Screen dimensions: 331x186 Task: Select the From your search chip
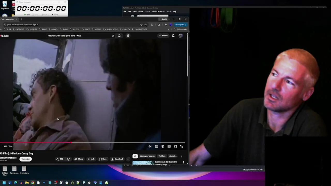point(147,156)
